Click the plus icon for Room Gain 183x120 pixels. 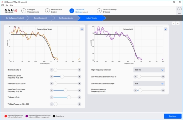pyautogui.click(x=80, y=70)
